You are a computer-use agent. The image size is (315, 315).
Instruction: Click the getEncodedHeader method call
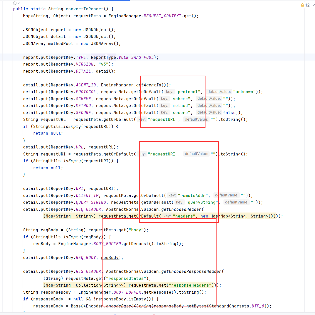[x=181, y=209]
